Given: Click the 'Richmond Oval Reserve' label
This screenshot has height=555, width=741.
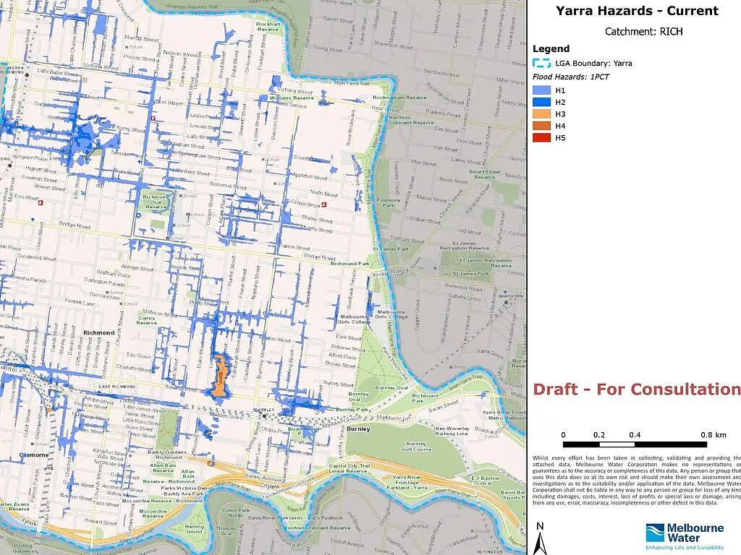Looking at the screenshot, I should tap(155, 202).
